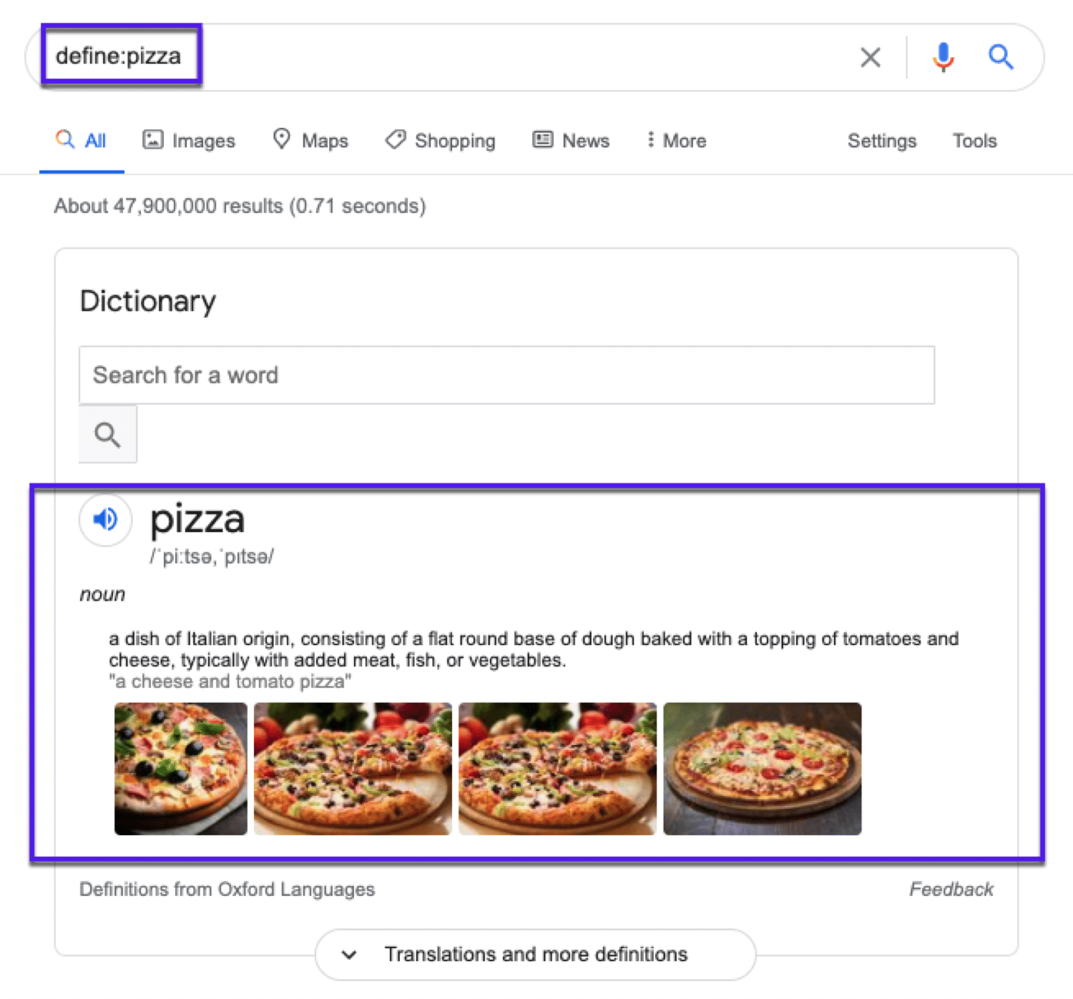Image resolution: width=1073 pixels, height=999 pixels.
Task: Open the Tools options
Action: 974,141
